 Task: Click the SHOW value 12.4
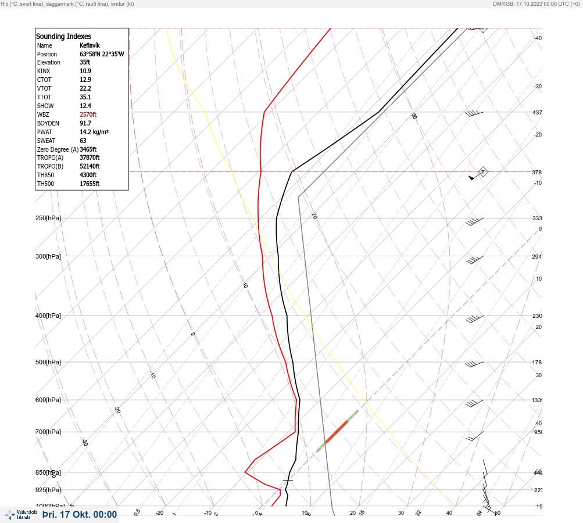[x=85, y=106]
